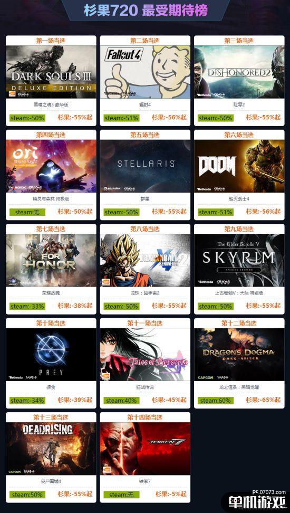Click the 杉果:-56%起 price under Fallout 4
This screenshot has height=513, width=290.
point(169,118)
